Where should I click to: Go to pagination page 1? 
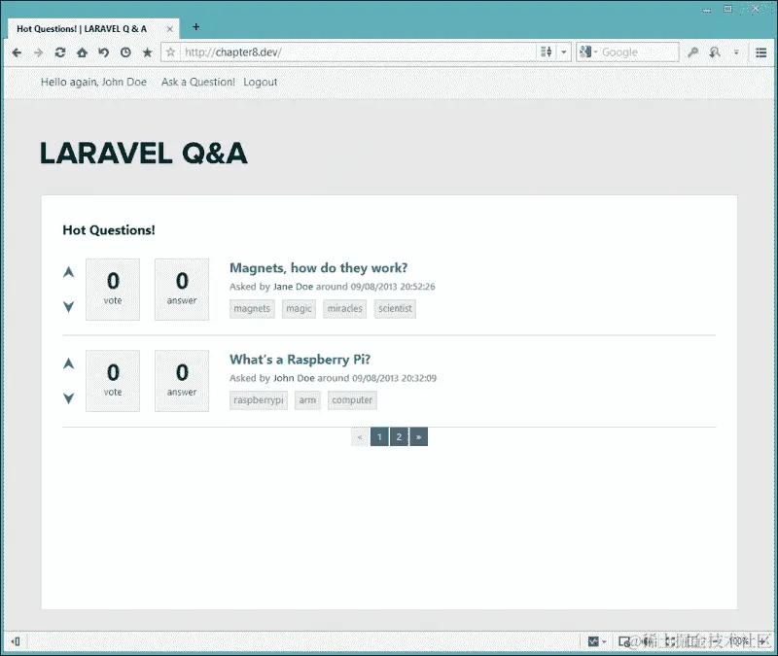click(379, 436)
